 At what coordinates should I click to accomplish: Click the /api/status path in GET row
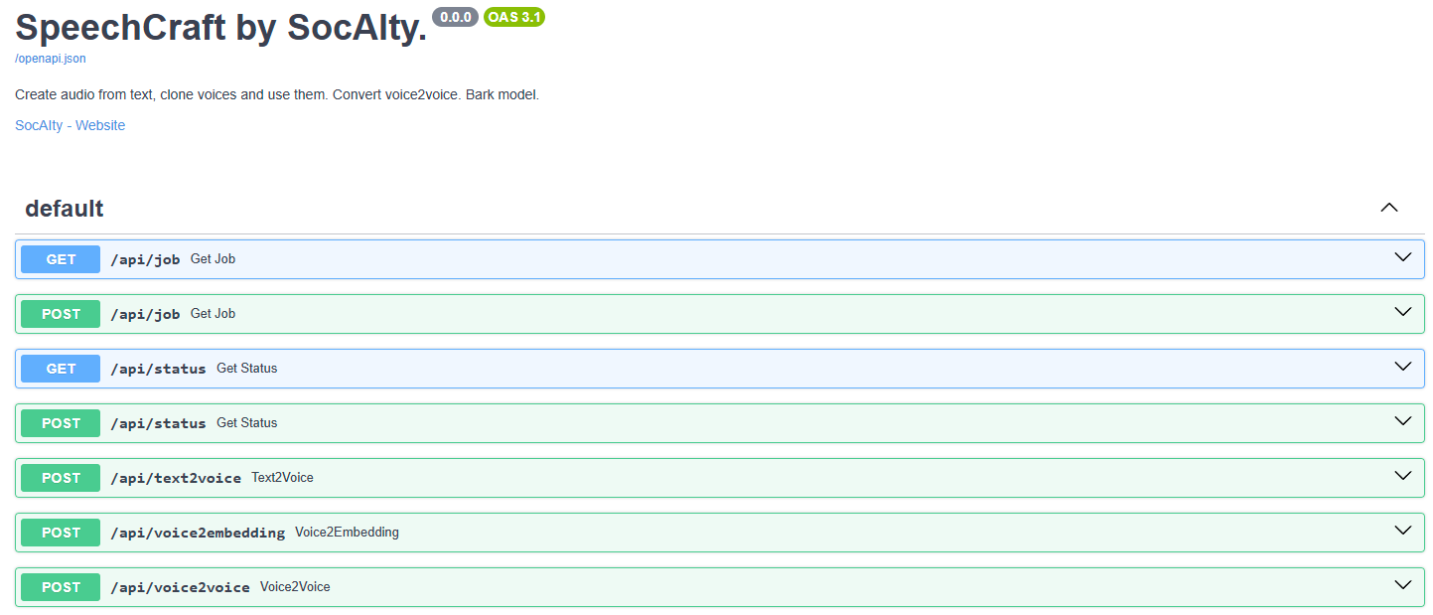[x=158, y=369]
